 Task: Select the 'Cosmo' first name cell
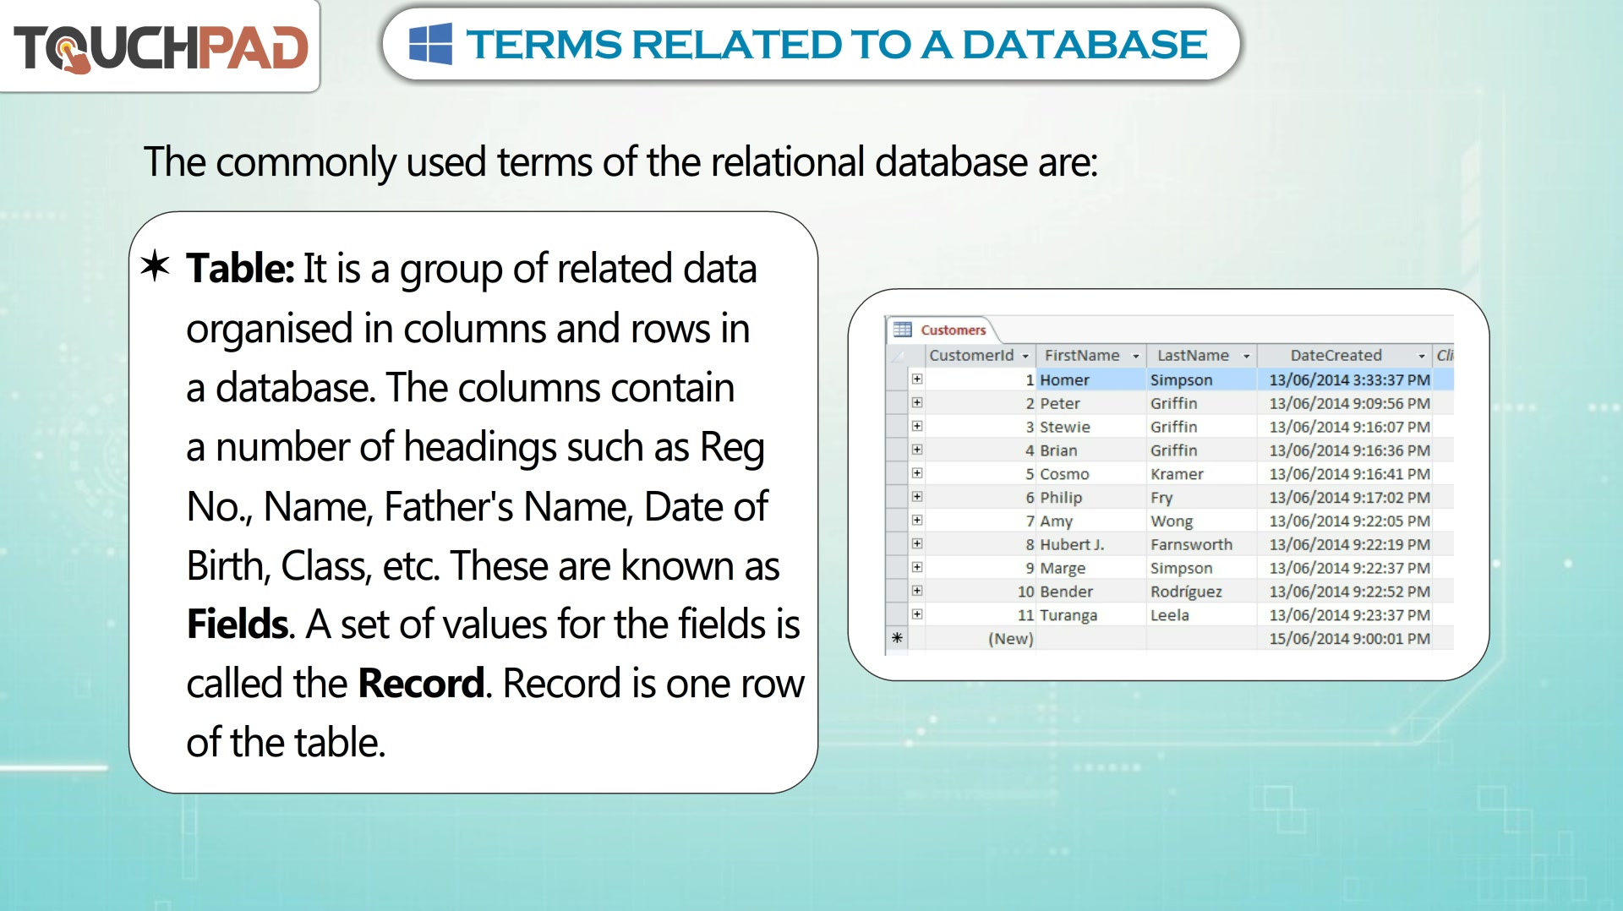point(1090,474)
